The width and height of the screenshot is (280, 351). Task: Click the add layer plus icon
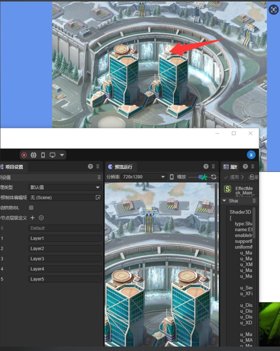tap(32, 218)
